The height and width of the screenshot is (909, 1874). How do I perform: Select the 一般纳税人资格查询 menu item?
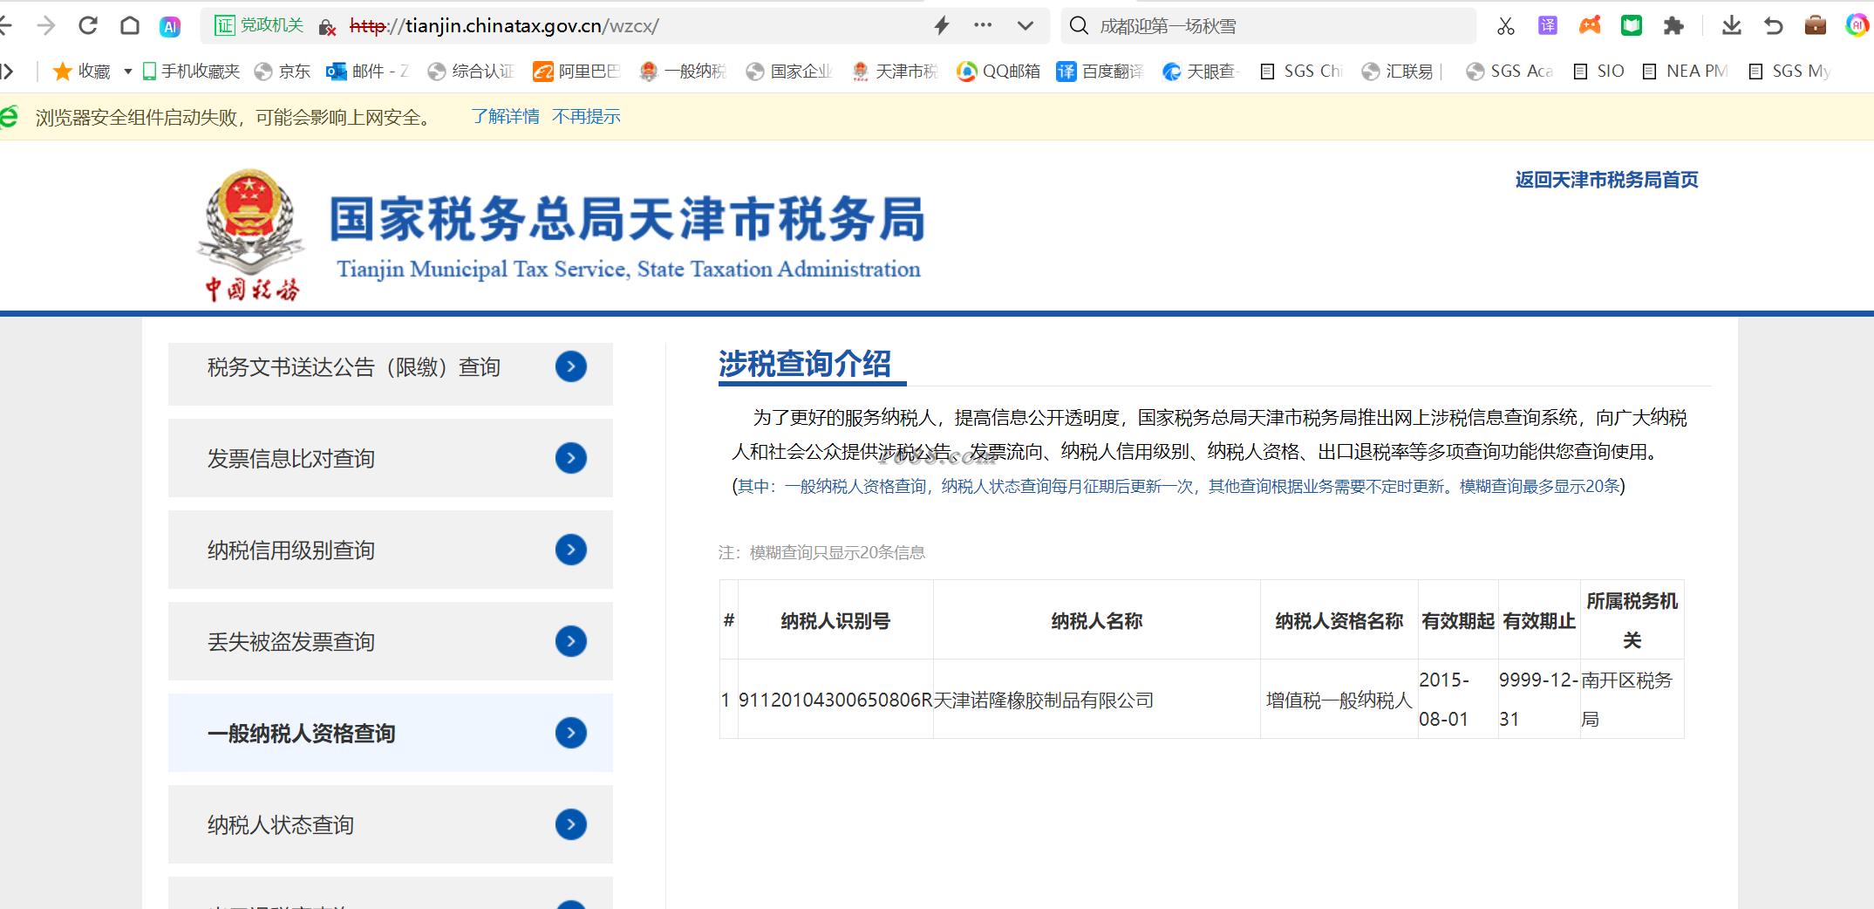391,733
